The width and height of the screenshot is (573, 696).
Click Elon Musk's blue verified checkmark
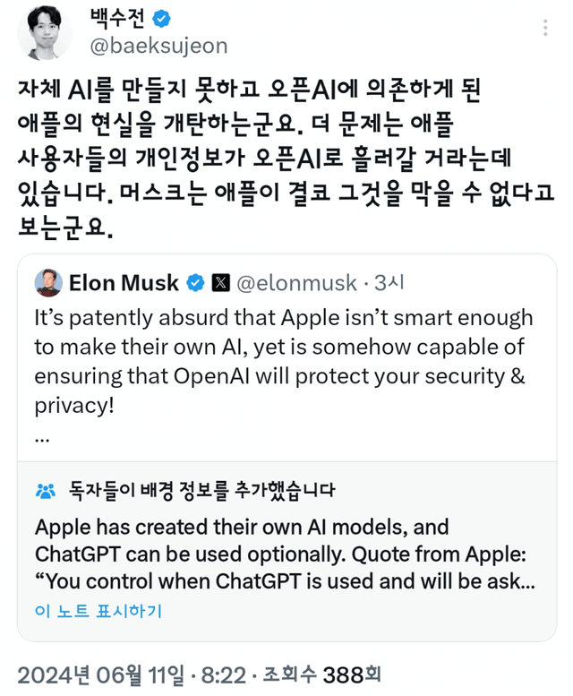[195, 284]
